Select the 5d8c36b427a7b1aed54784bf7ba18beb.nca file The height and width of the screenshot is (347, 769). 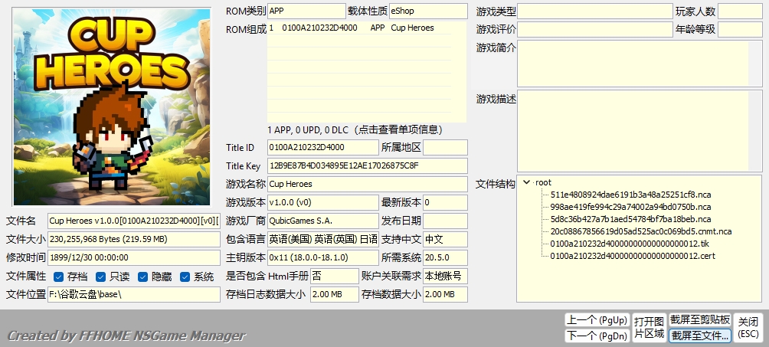[630, 219]
